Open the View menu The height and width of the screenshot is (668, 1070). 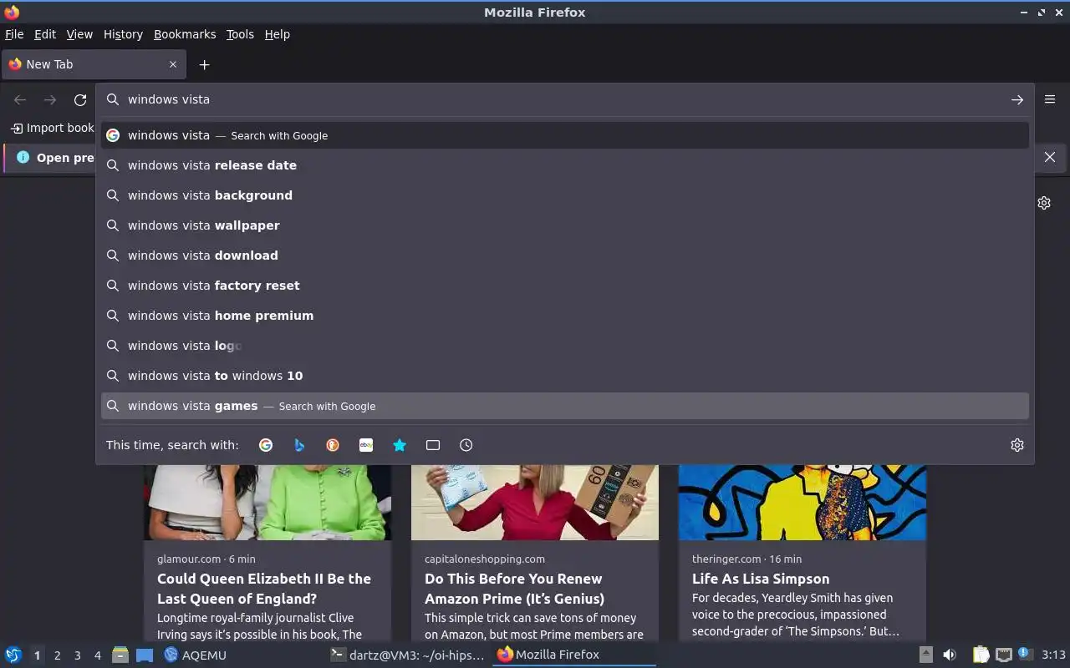coord(79,34)
